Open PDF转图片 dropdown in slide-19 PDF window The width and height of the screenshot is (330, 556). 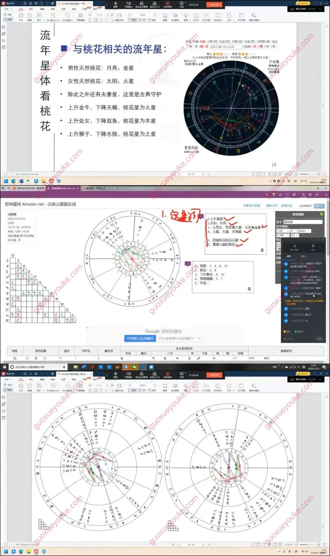68,17
